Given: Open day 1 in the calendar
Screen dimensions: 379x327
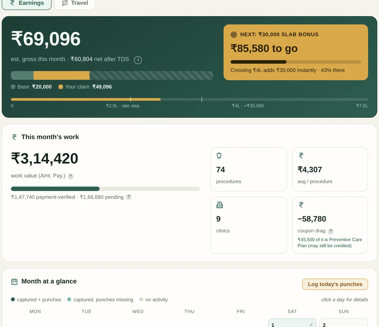Looking at the screenshot, I should pyautogui.click(x=292, y=323).
